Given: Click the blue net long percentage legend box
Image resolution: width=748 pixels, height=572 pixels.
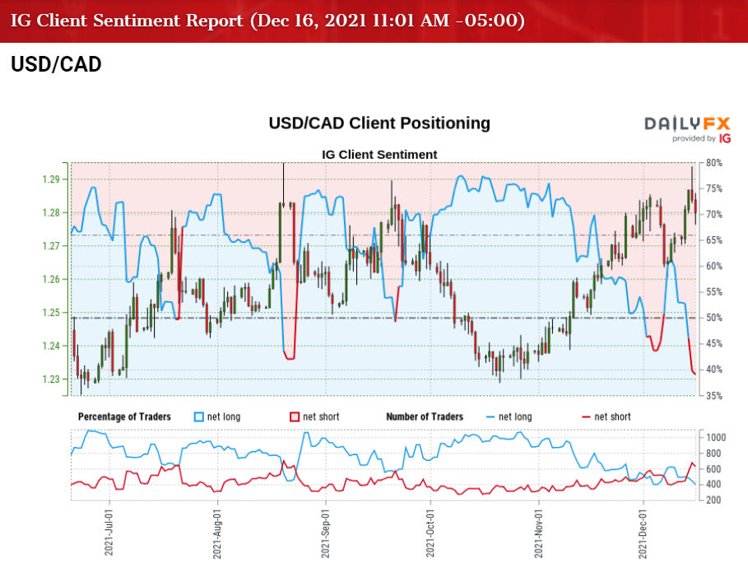Looking at the screenshot, I should pos(199,417).
